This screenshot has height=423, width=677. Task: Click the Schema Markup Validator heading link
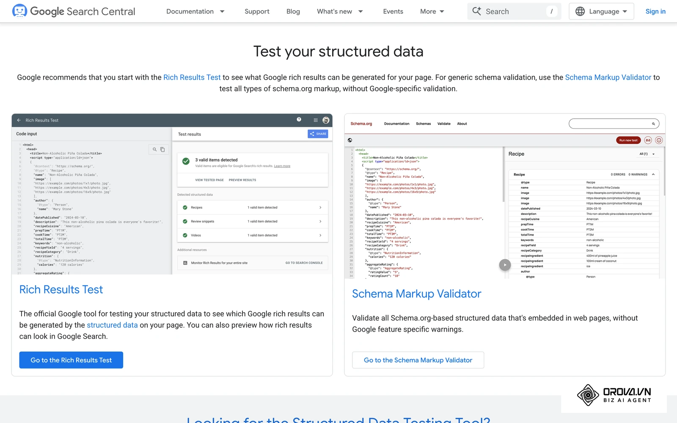[x=417, y=294]
